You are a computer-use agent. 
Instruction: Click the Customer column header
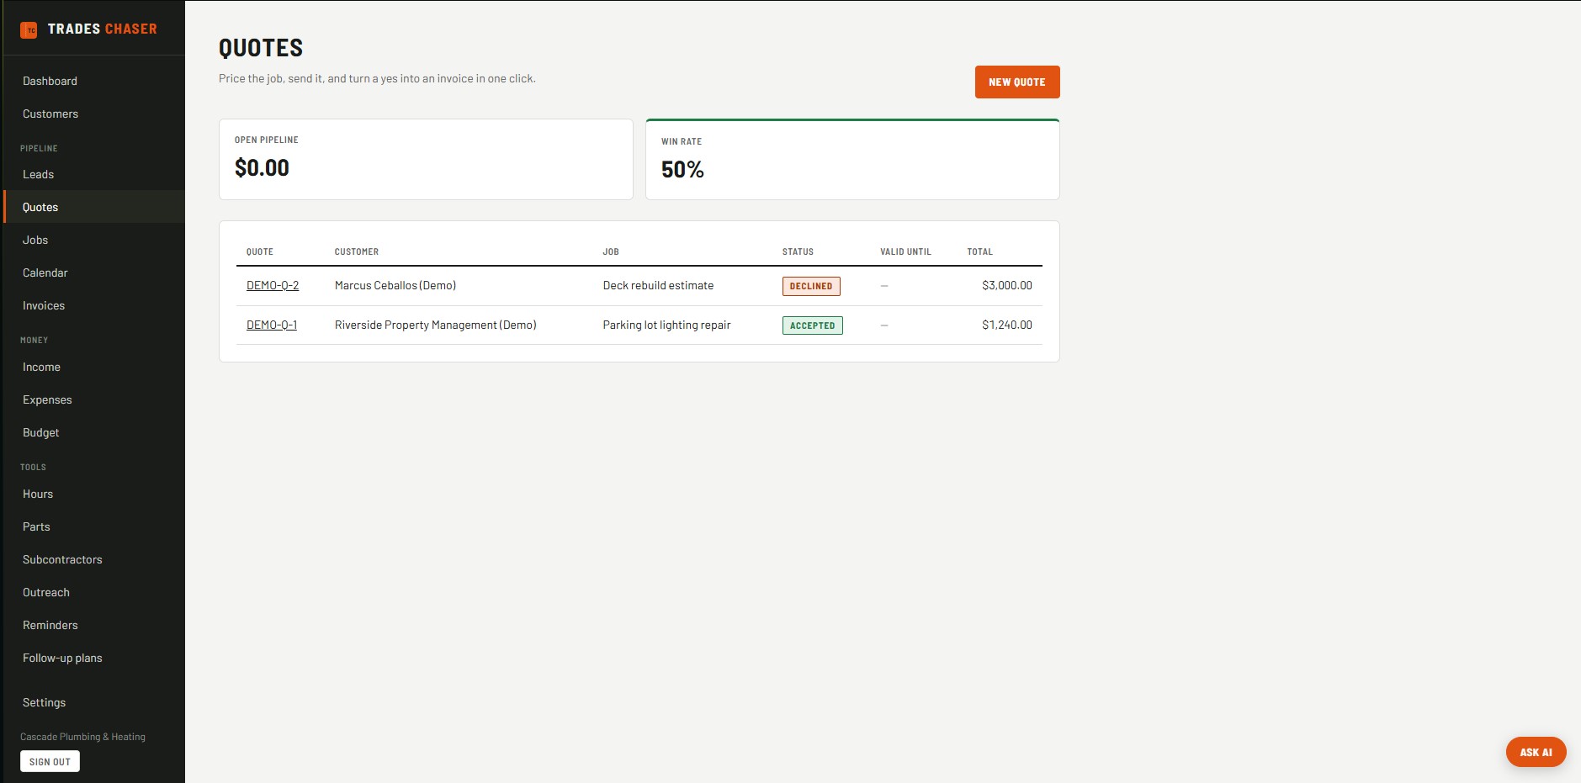click(x=357, y=251)
